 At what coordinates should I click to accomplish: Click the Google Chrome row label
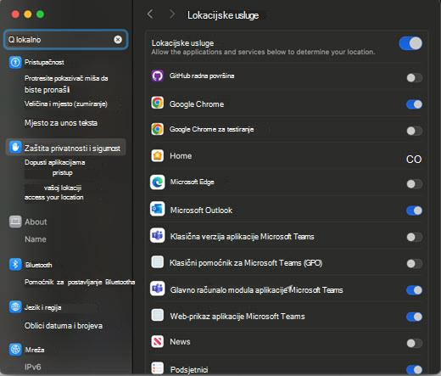pyautogui.click(x=197, y=104)
